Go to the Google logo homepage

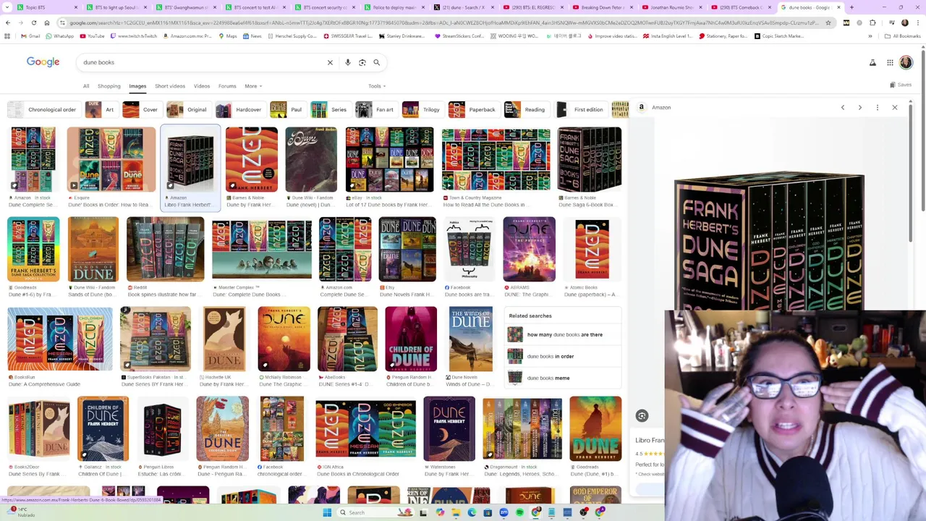(43, 62)
